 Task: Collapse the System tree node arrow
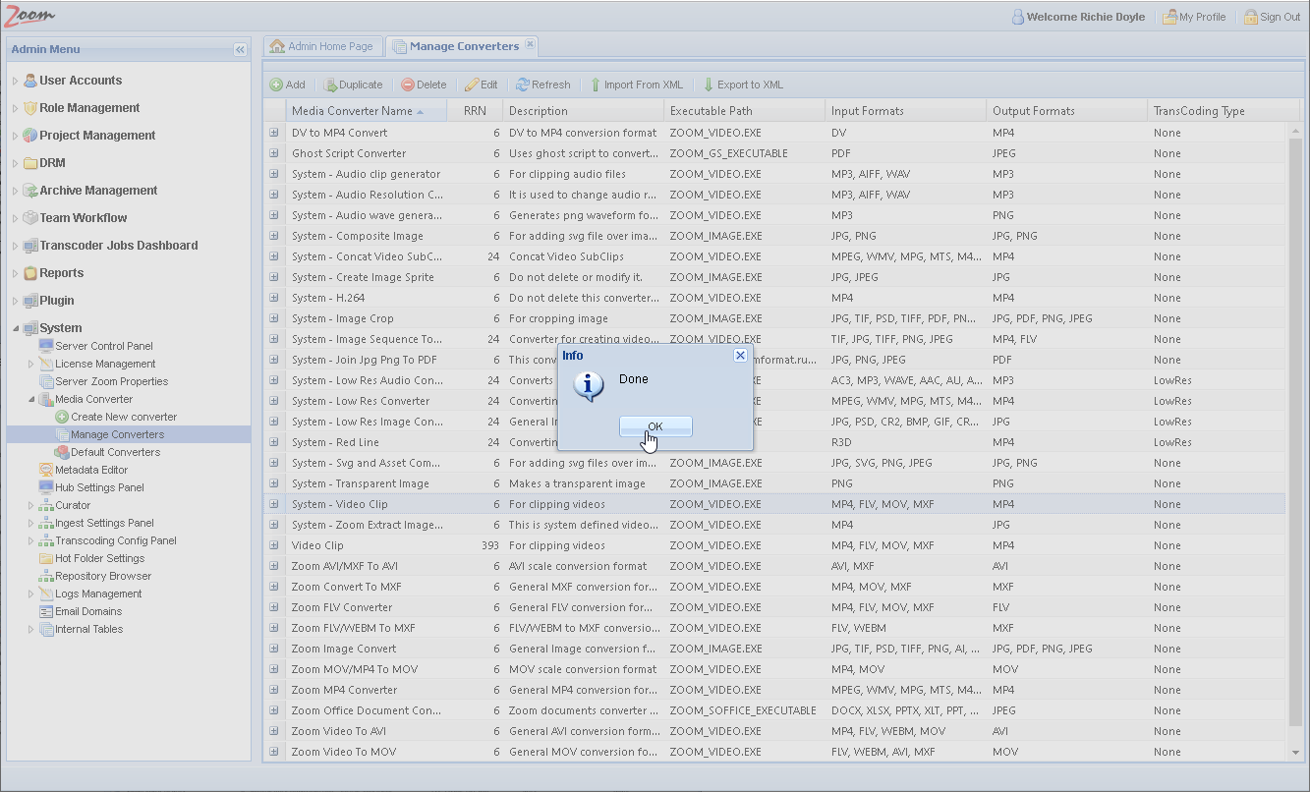click(x=15, y=328)
